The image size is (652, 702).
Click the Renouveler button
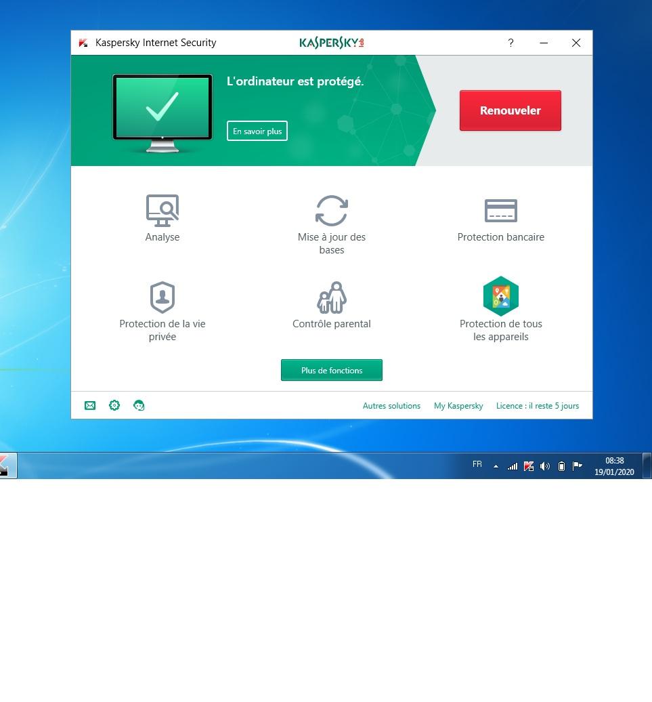[x=510, y=110]
